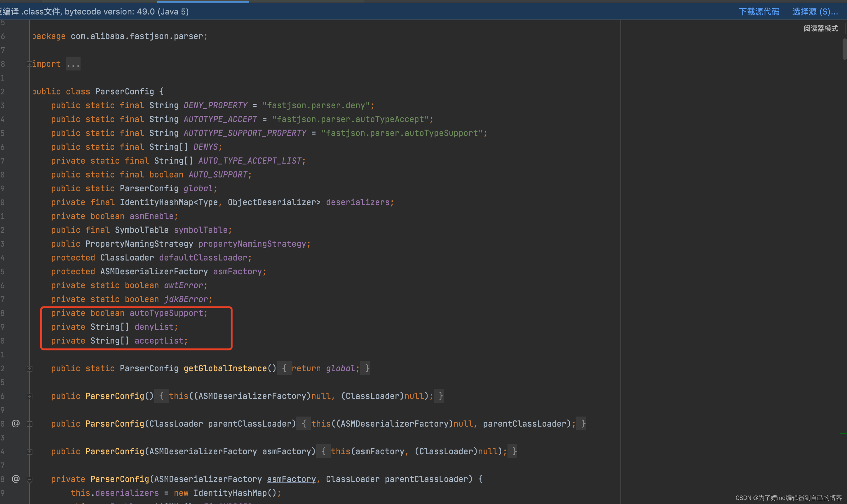Click the autoTypeSupport field name

[166, 313]
